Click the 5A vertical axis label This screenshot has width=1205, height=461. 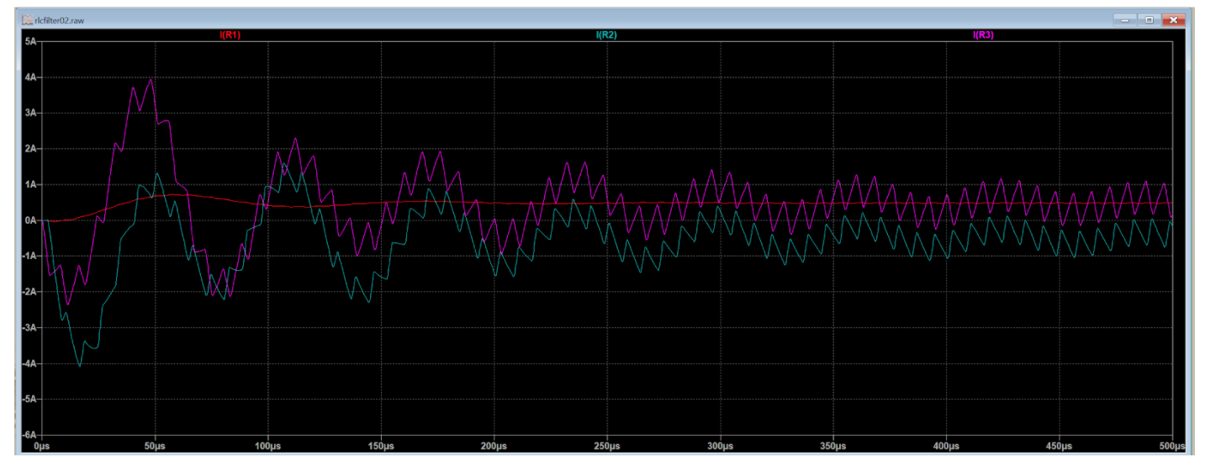point(29,41)
